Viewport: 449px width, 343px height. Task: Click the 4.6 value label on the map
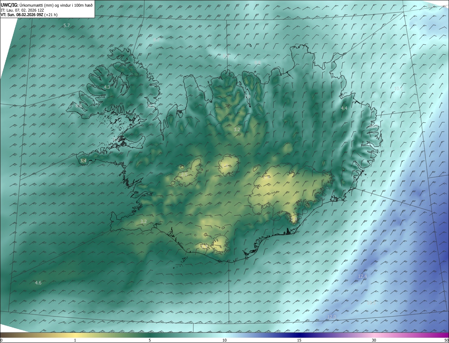click(38, 283)
